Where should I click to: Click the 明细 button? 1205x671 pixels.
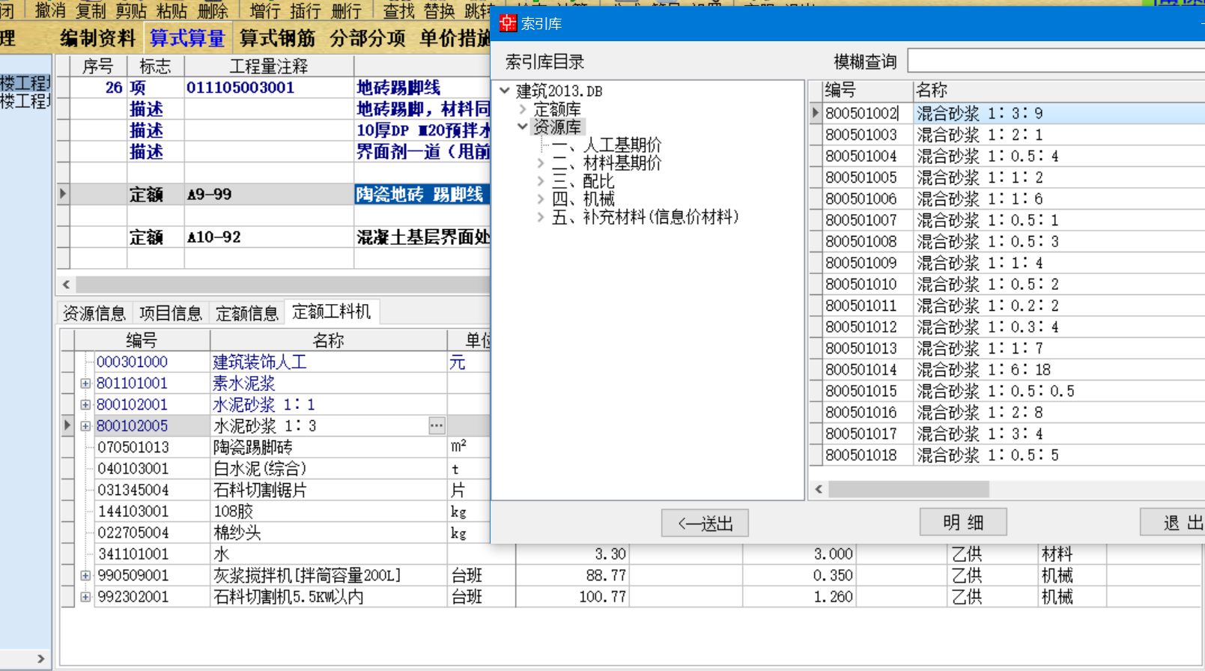[x=963, y=522]
